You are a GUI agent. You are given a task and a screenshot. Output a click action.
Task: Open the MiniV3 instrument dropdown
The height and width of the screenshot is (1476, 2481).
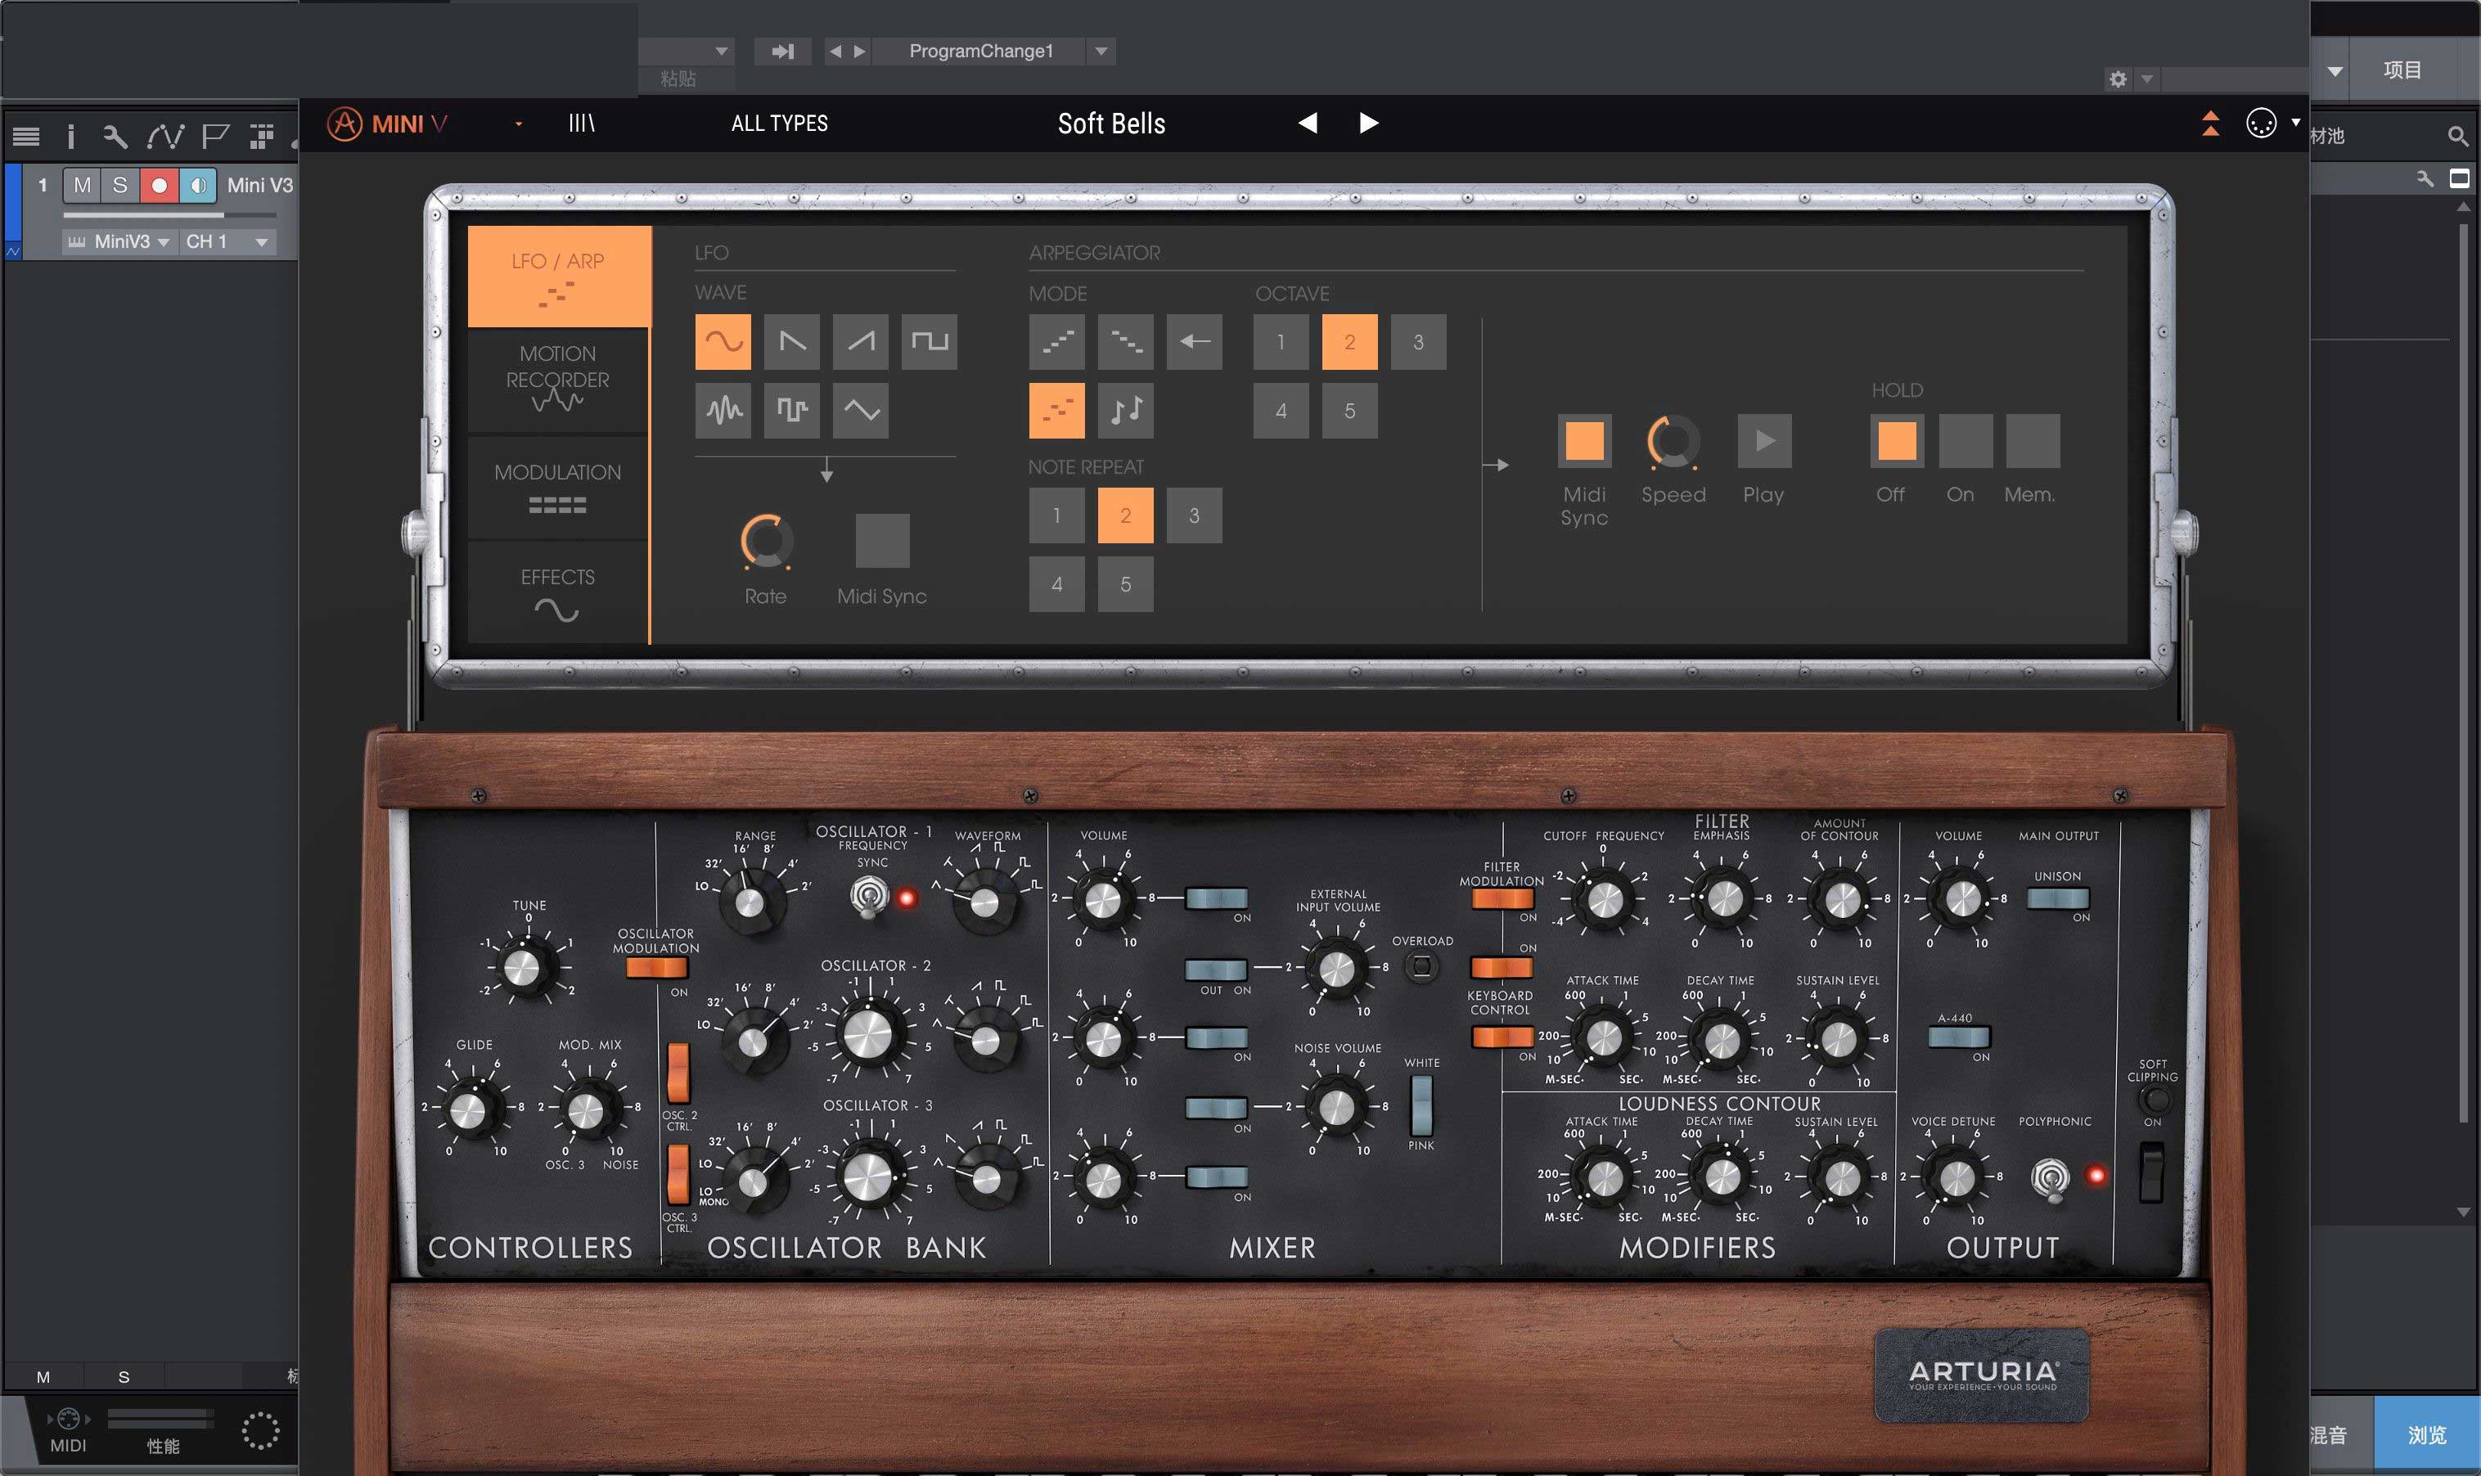(119, 241)
